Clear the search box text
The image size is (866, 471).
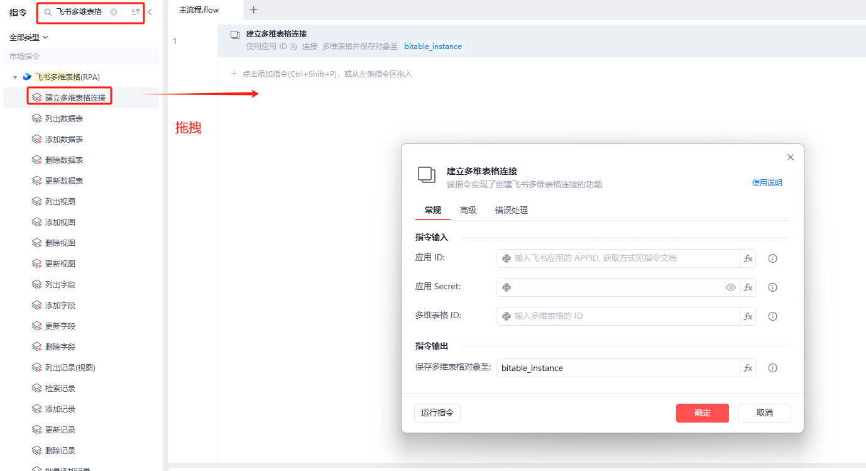click(x=114, y=12)
